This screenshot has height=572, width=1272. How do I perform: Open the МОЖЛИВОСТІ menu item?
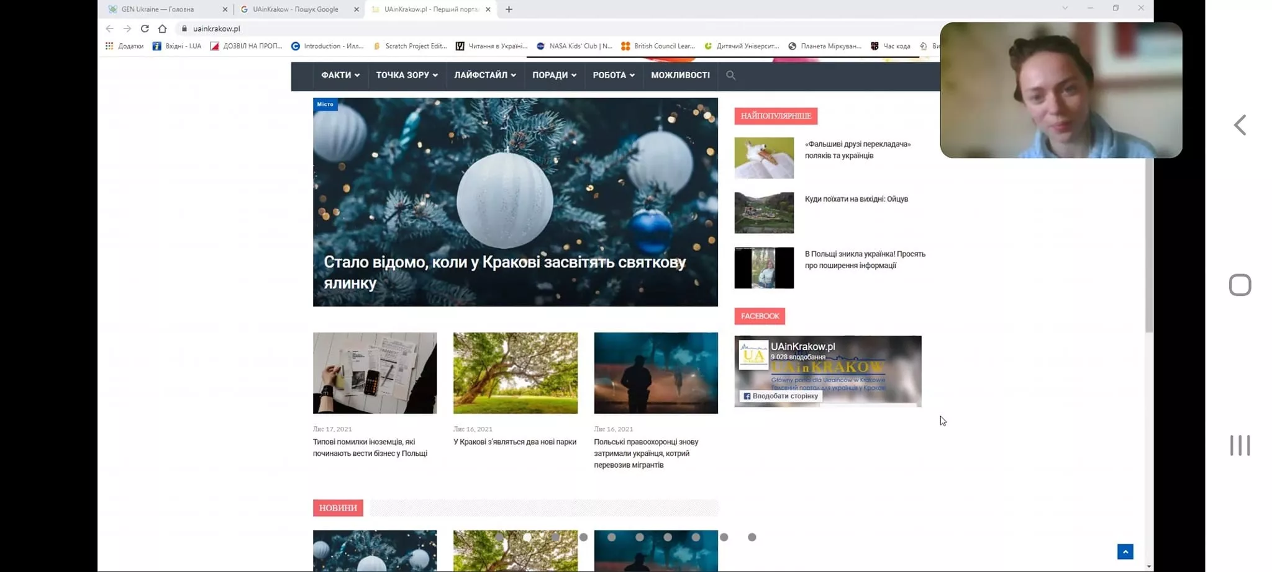point(680,75)
